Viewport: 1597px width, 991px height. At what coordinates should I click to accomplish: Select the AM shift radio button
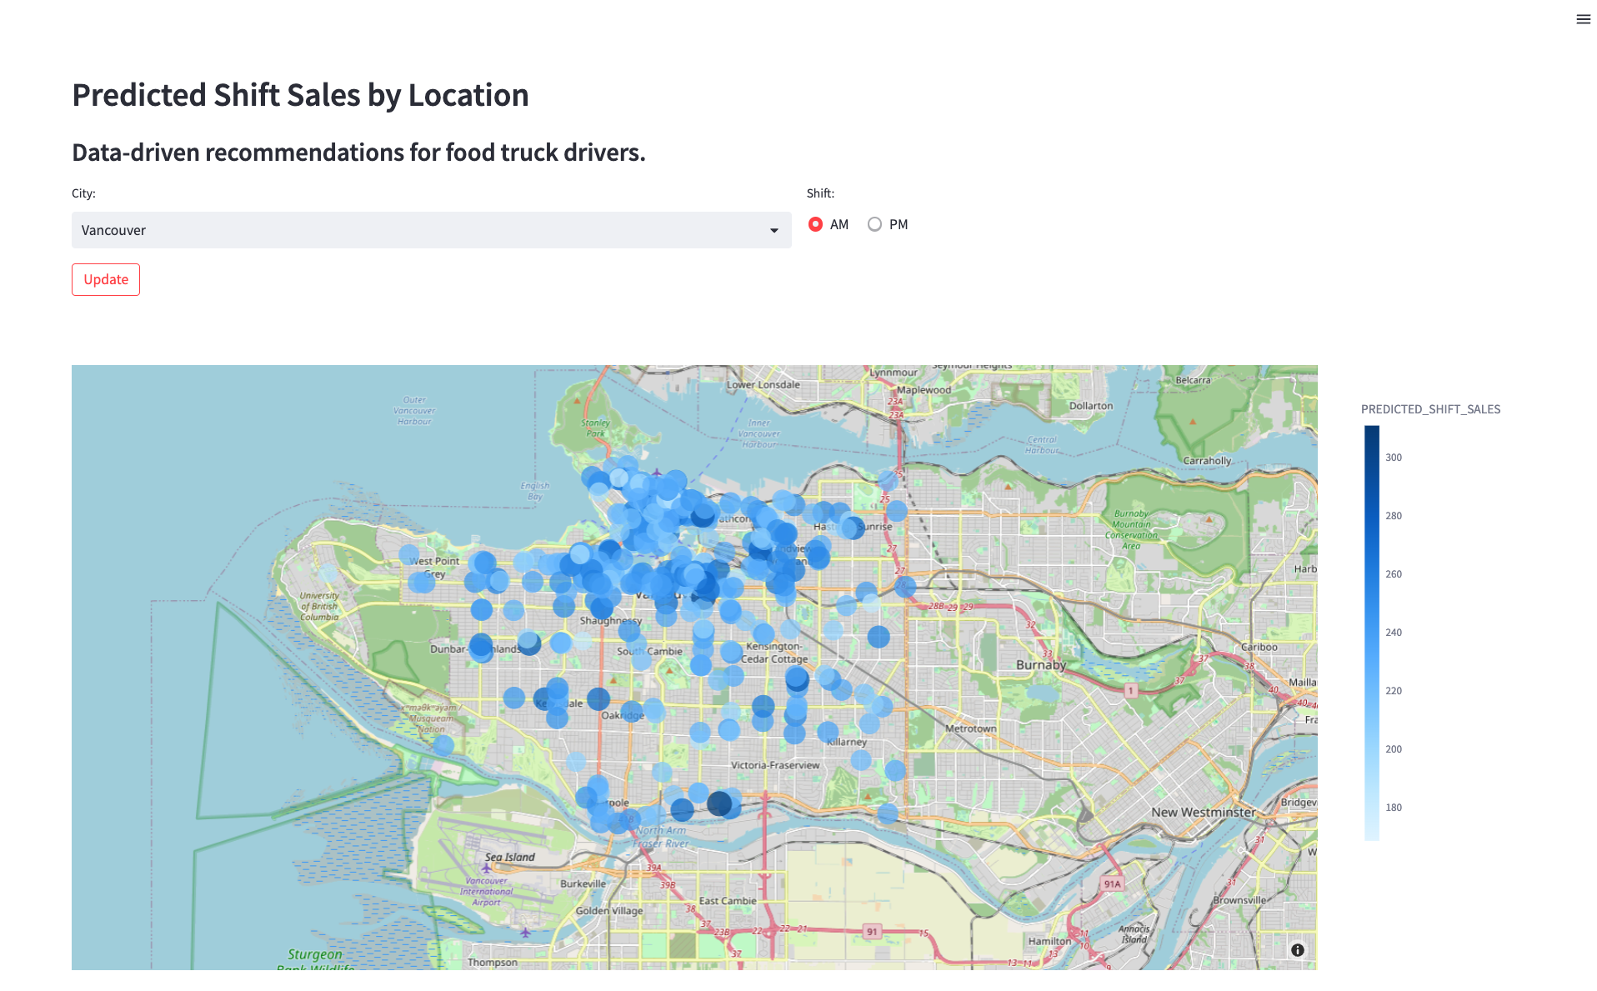(816, 224)
